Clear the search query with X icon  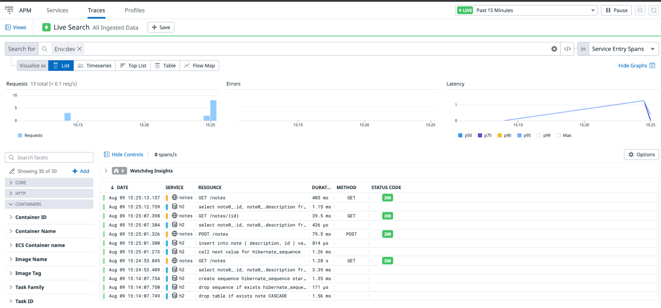pyautogui.click(x=554, y=49)
